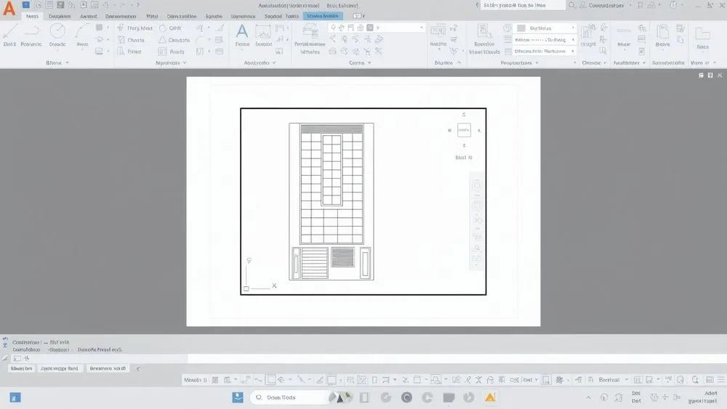Open the object color dropdown in Properties
Viewport: 727px width, 409px height.
(545, 28)
